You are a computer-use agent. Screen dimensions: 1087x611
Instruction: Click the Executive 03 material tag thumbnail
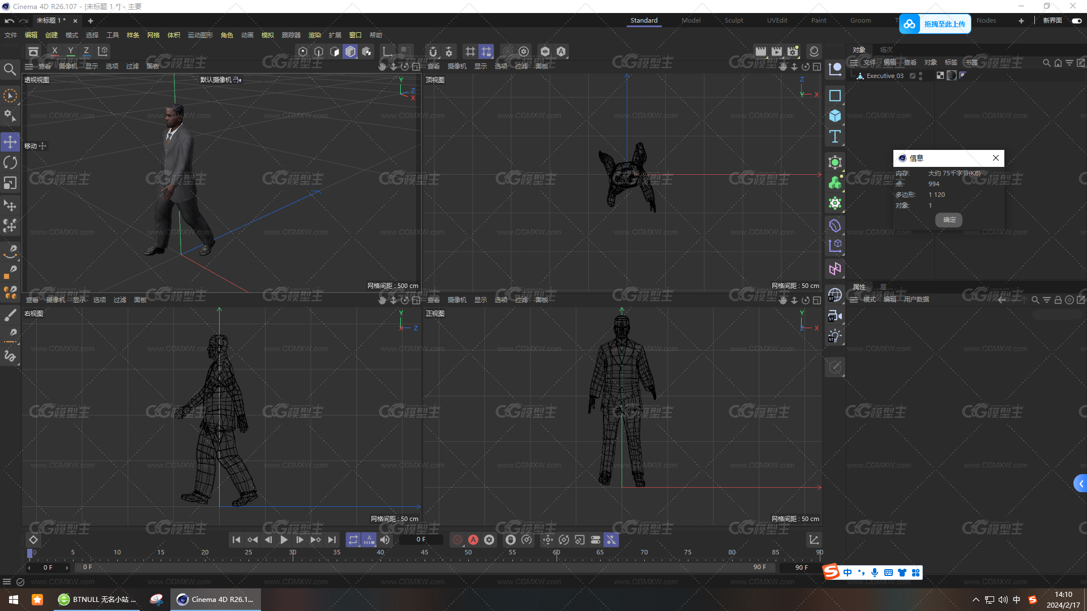pos(952,75)
